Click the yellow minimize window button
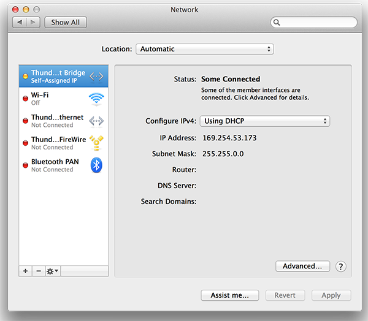The width and height of the screenshot is (368, 321). pyautogui.click(x=26, y=10)
